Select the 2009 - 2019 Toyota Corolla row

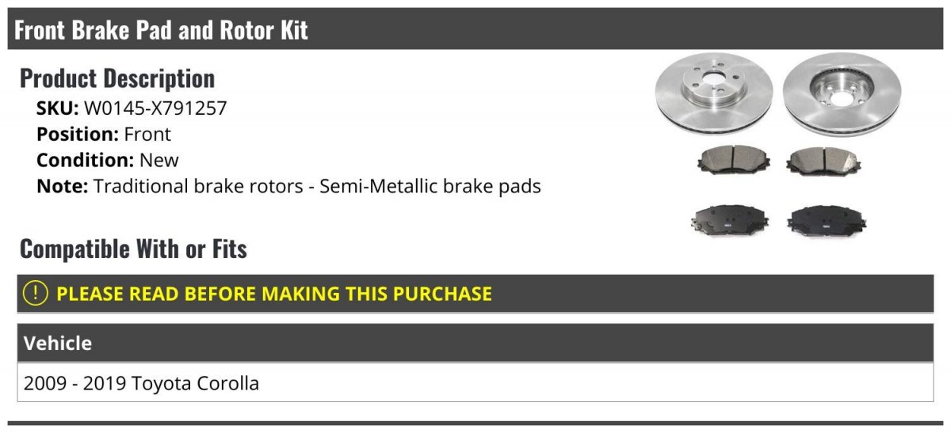[x=475, y=383]
